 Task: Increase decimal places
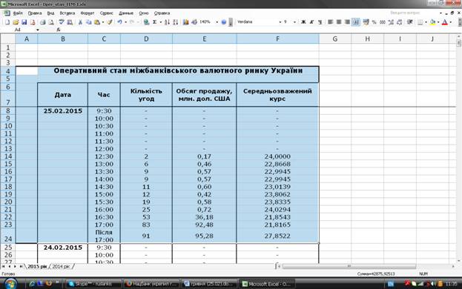point(391,22)
